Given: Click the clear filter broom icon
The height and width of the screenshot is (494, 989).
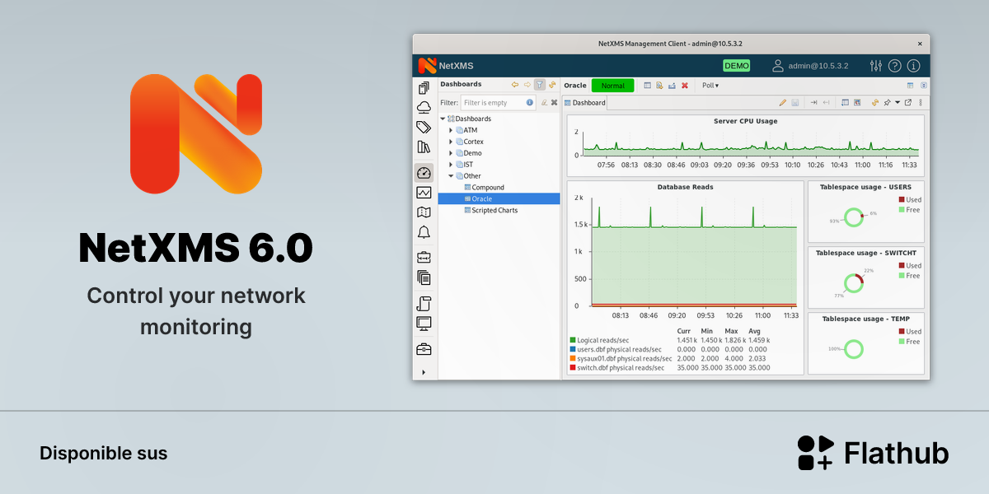Looking at the screenshot, I should click(x=544, y=103).
